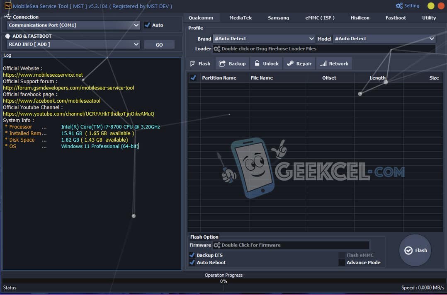The width and height of the screenshot is (447, 295).
Task: Click the Windows 11 Professional OS text
Action: pos(100,146)
